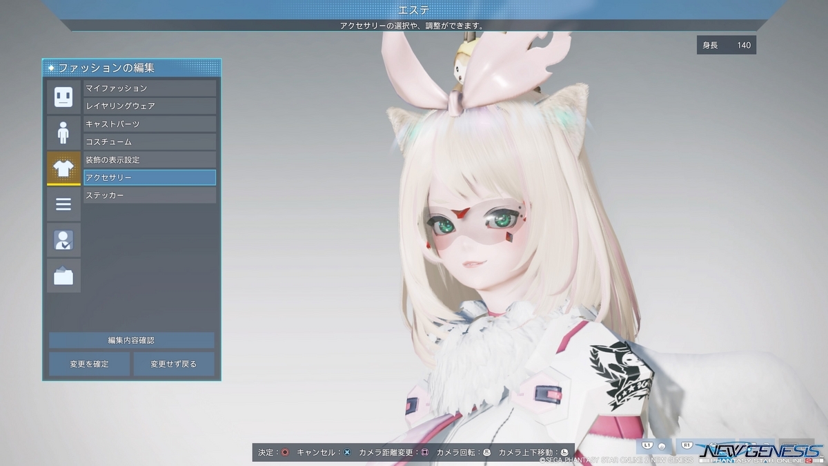This screenshot has height=466, width=828.
Task: Open マイファッション menu entry
Action: coord(150,88)
